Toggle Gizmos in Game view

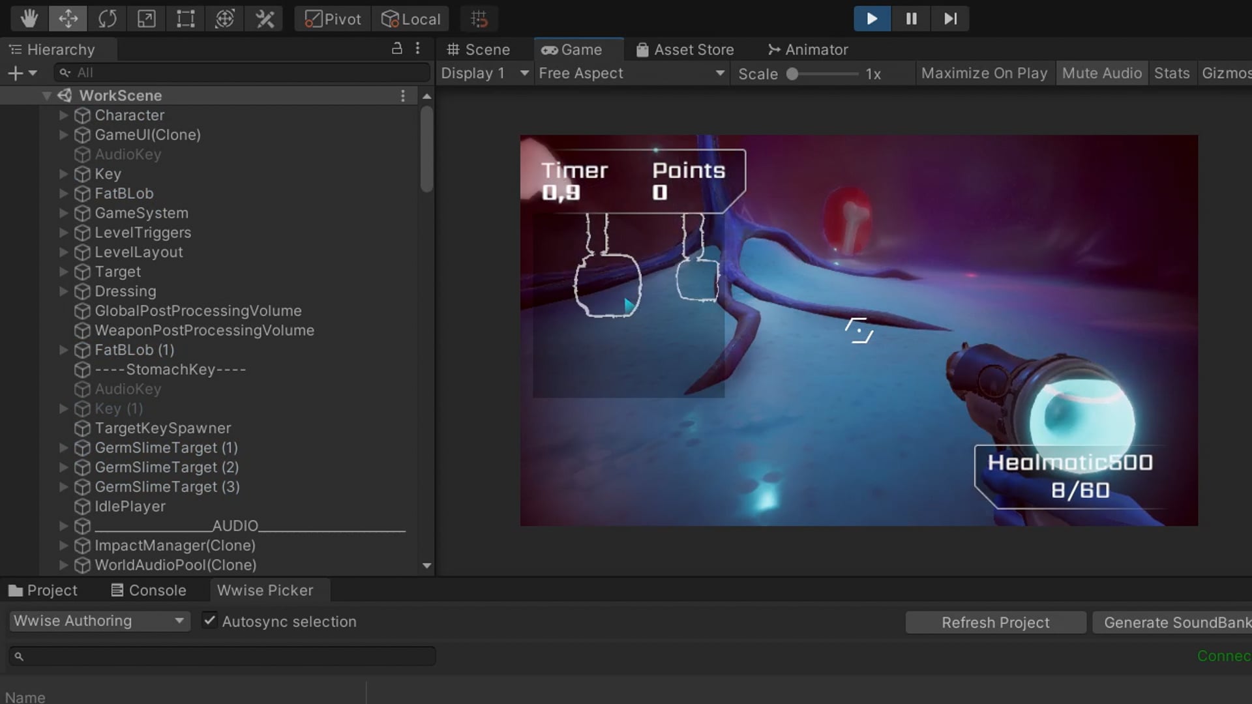point(1226,73)
